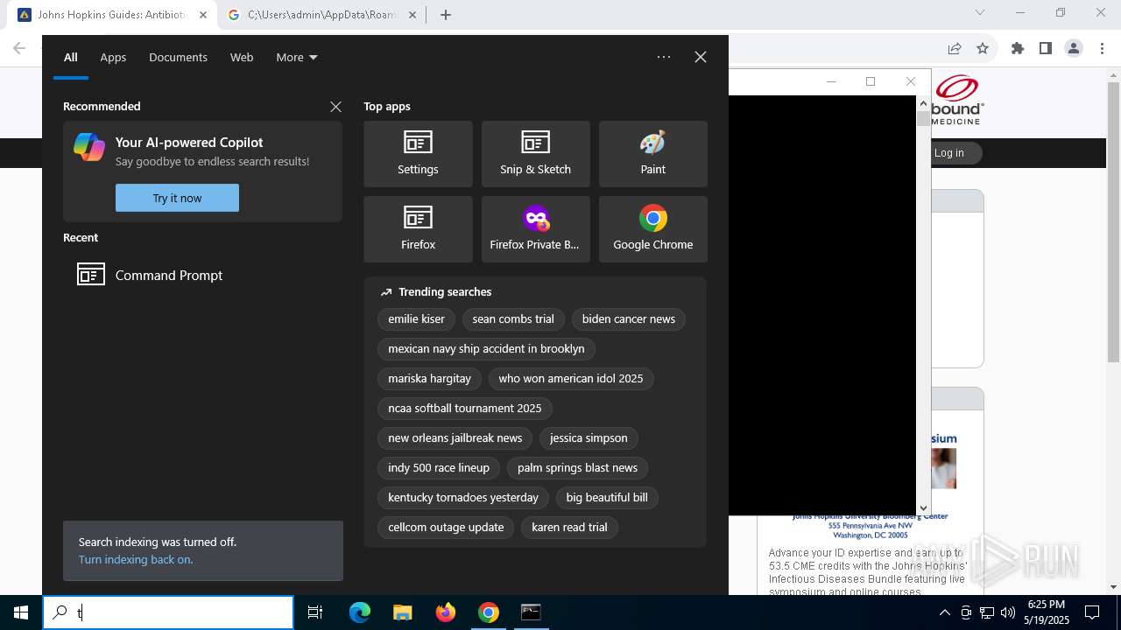Switch to the Web search tab
This screenshot has width=1121, height=630.
coord(242,57)
